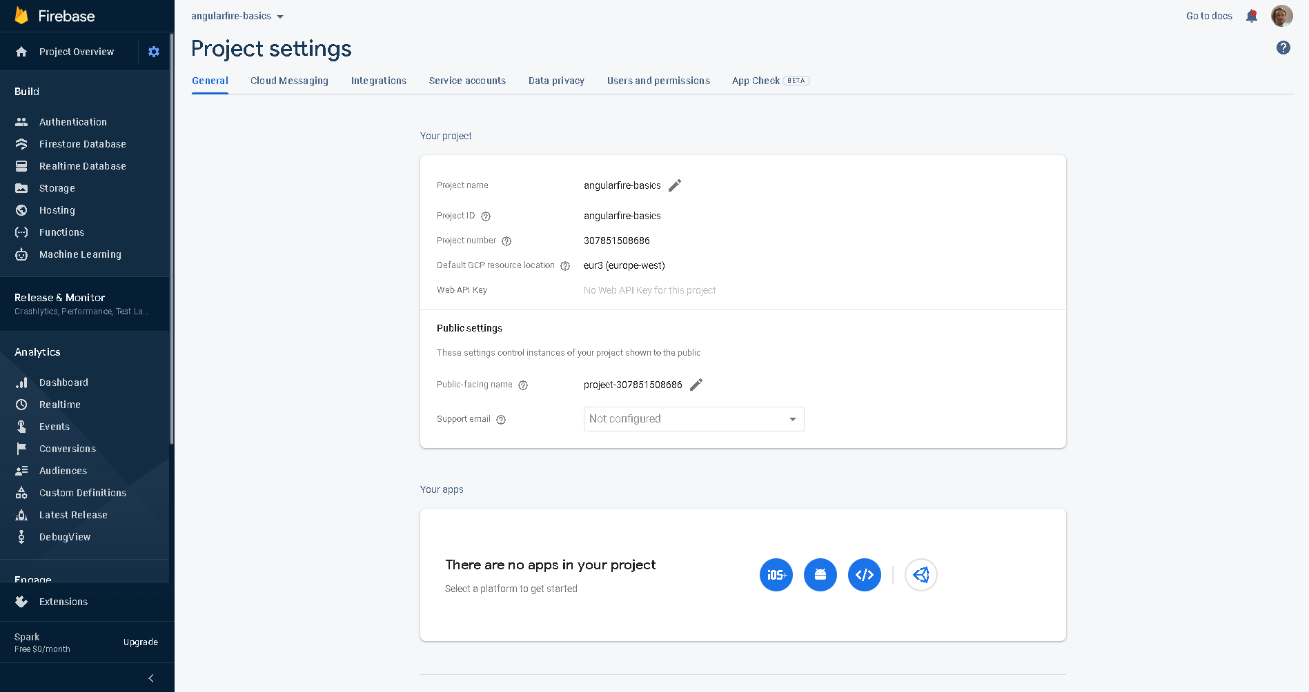
Task: Open the angularfire-basics project switcher dropdown
Action: click(x=237, y=16)
